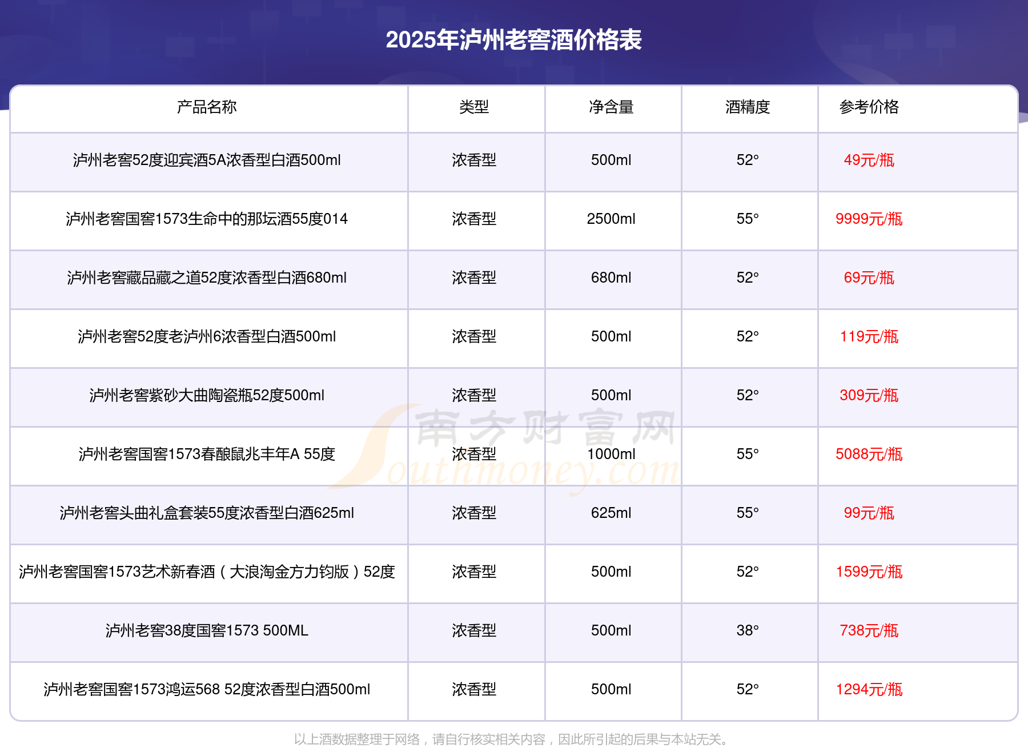This screenshot has width=1028, height=748.
Task: Open 泸州老窖38度国窖1573 500ML entry
Action: tap(207, 631)
